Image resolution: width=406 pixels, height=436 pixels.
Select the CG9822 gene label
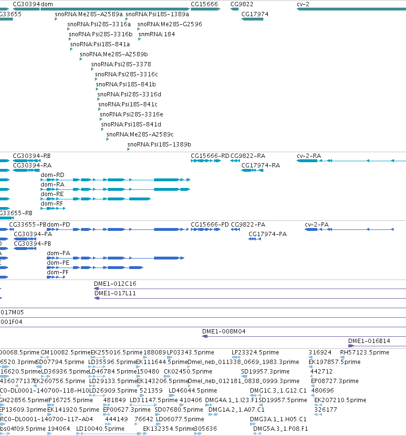(x=242, y=4)
